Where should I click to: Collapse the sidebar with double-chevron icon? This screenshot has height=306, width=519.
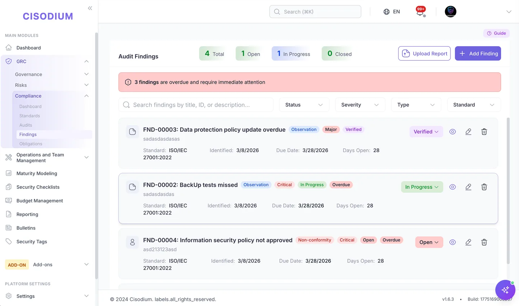coord(90,8)
